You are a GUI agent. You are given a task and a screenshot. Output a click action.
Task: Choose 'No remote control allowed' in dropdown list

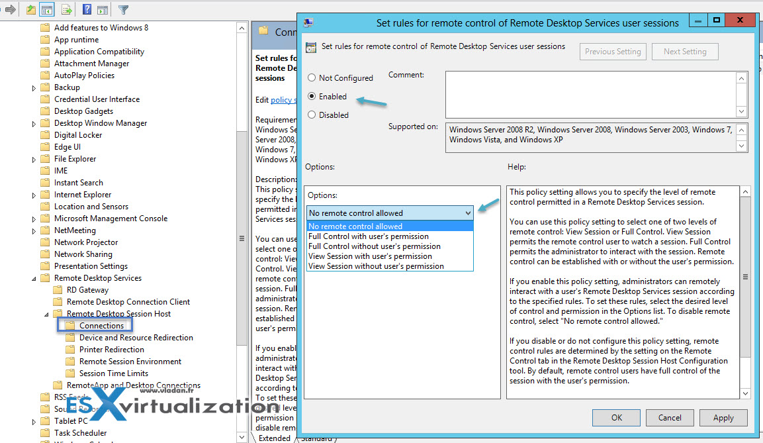(390, 226)
